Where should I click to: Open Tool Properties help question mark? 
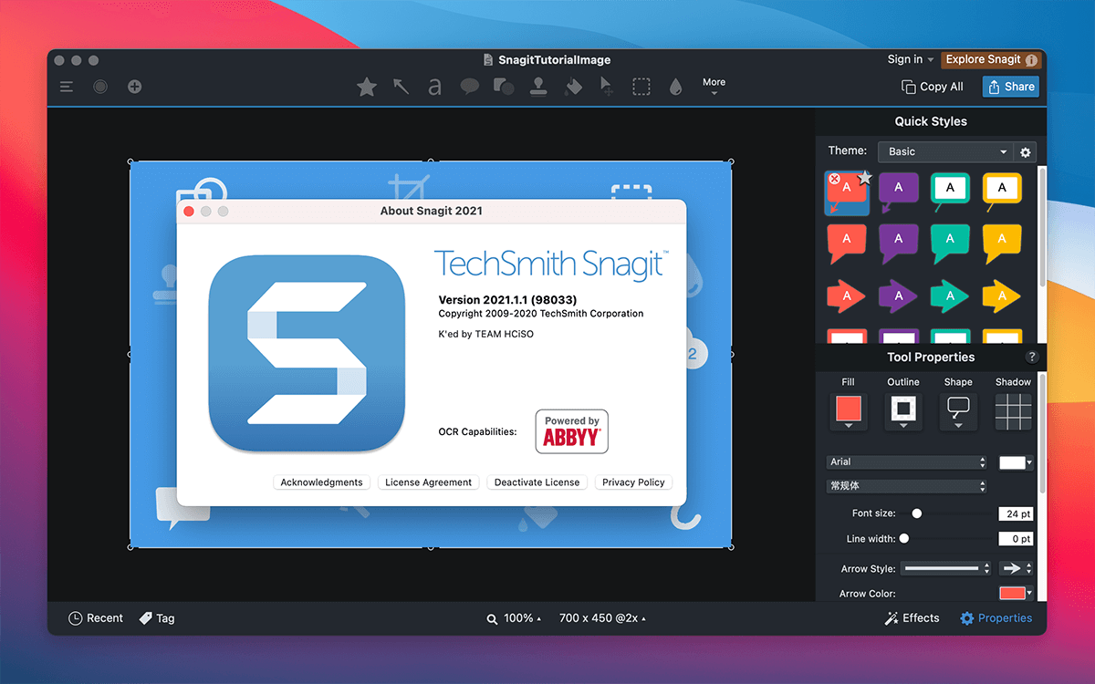(1032, 358)
